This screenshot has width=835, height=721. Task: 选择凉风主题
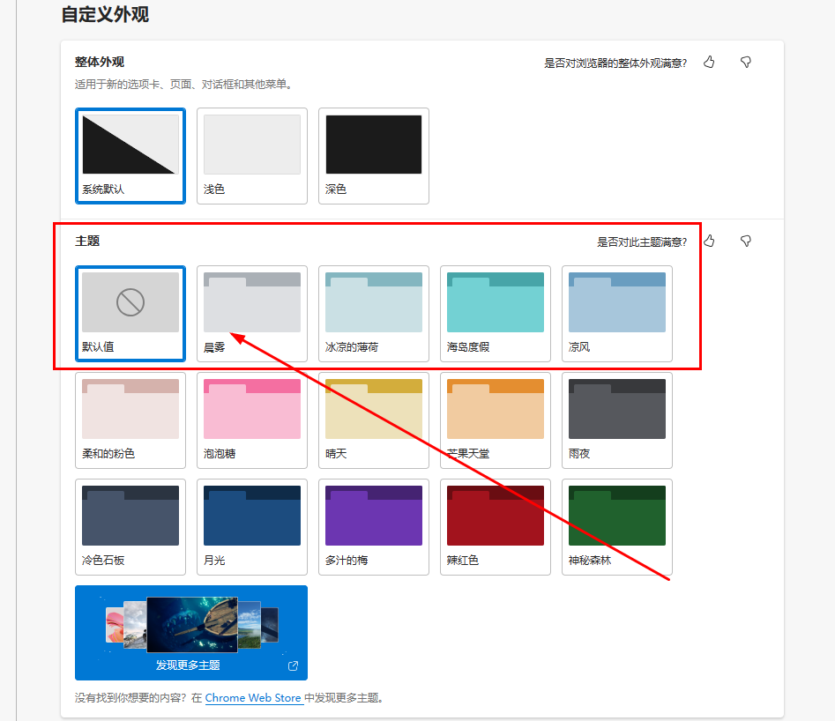[616, 314]
